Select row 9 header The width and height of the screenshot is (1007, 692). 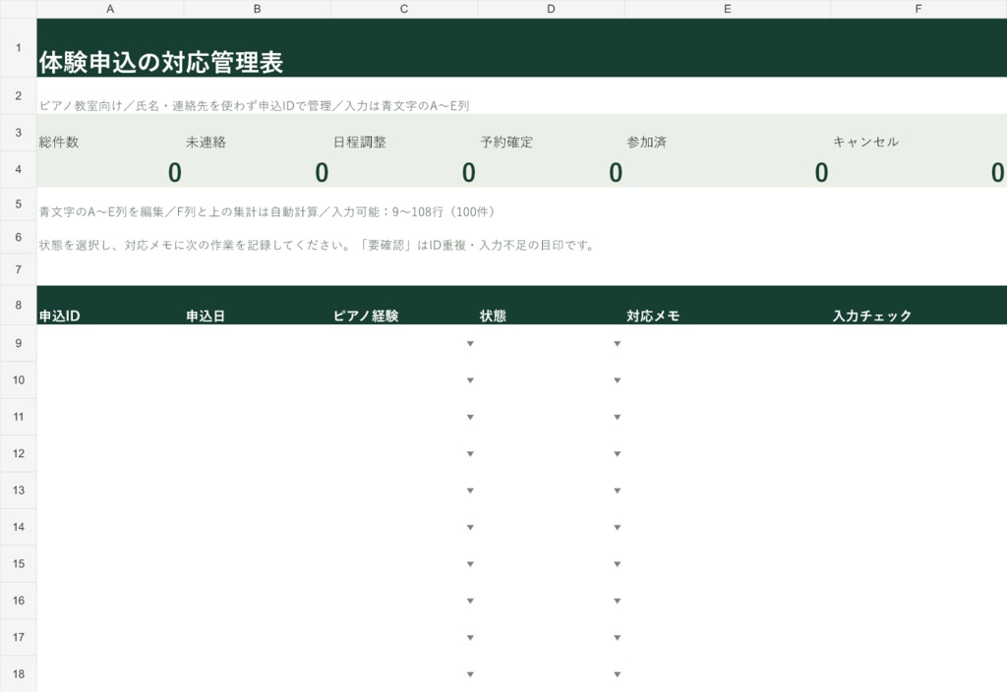19,343
